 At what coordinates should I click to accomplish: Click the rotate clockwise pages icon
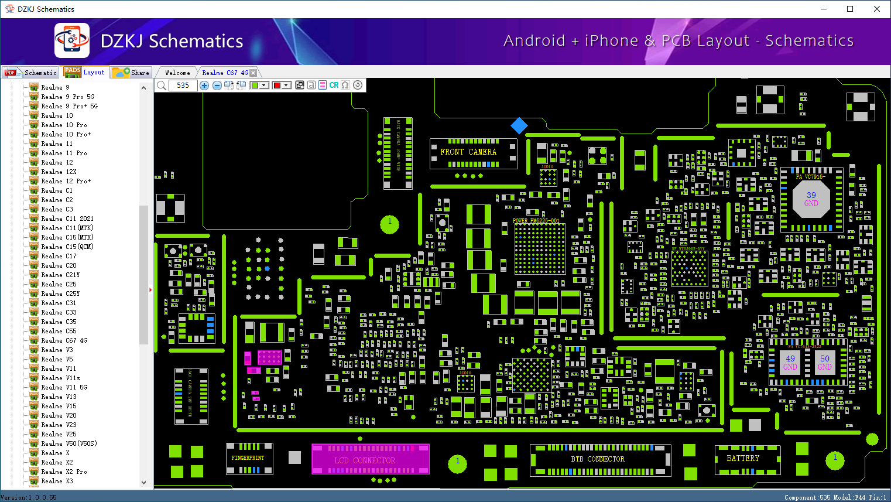coord(229,86)
